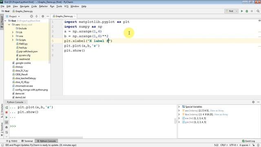Click the locate/scroll-from-source target icon in Project panel
Viewport: 261px width, 147px height.
click(31, 16)
